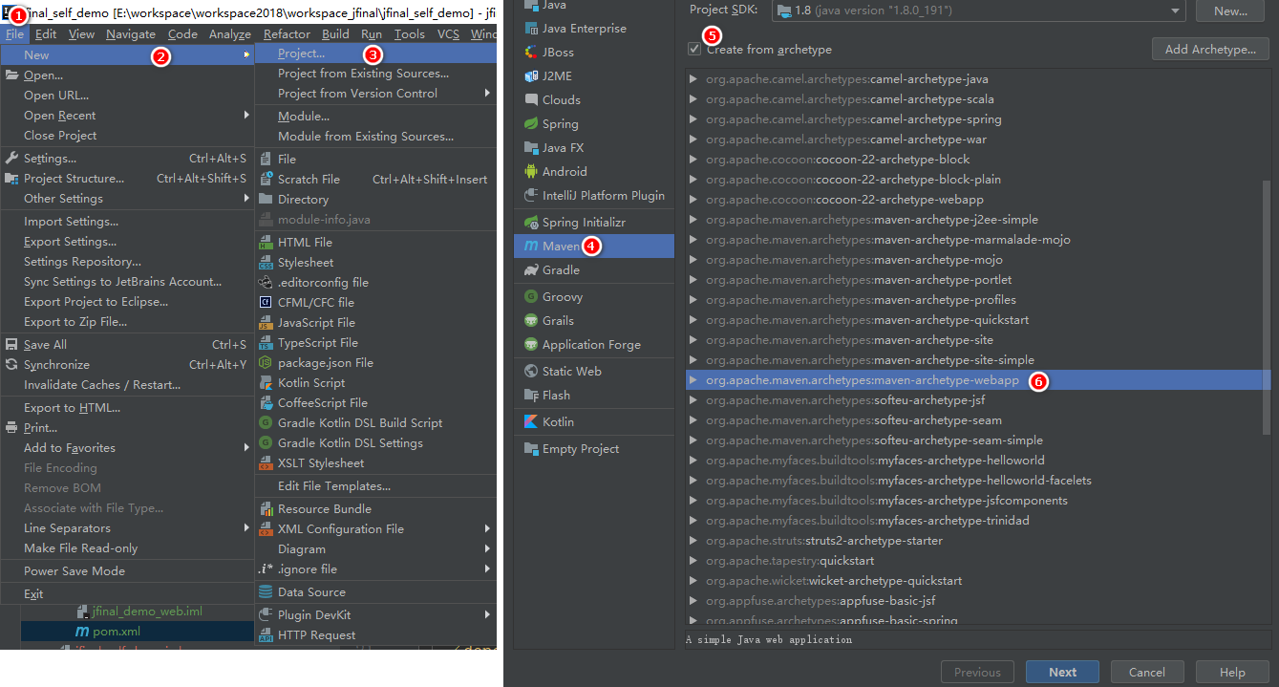Click the Gradle elephant icon
This screenshot has width=1279, height=687.
pos(531,269)
